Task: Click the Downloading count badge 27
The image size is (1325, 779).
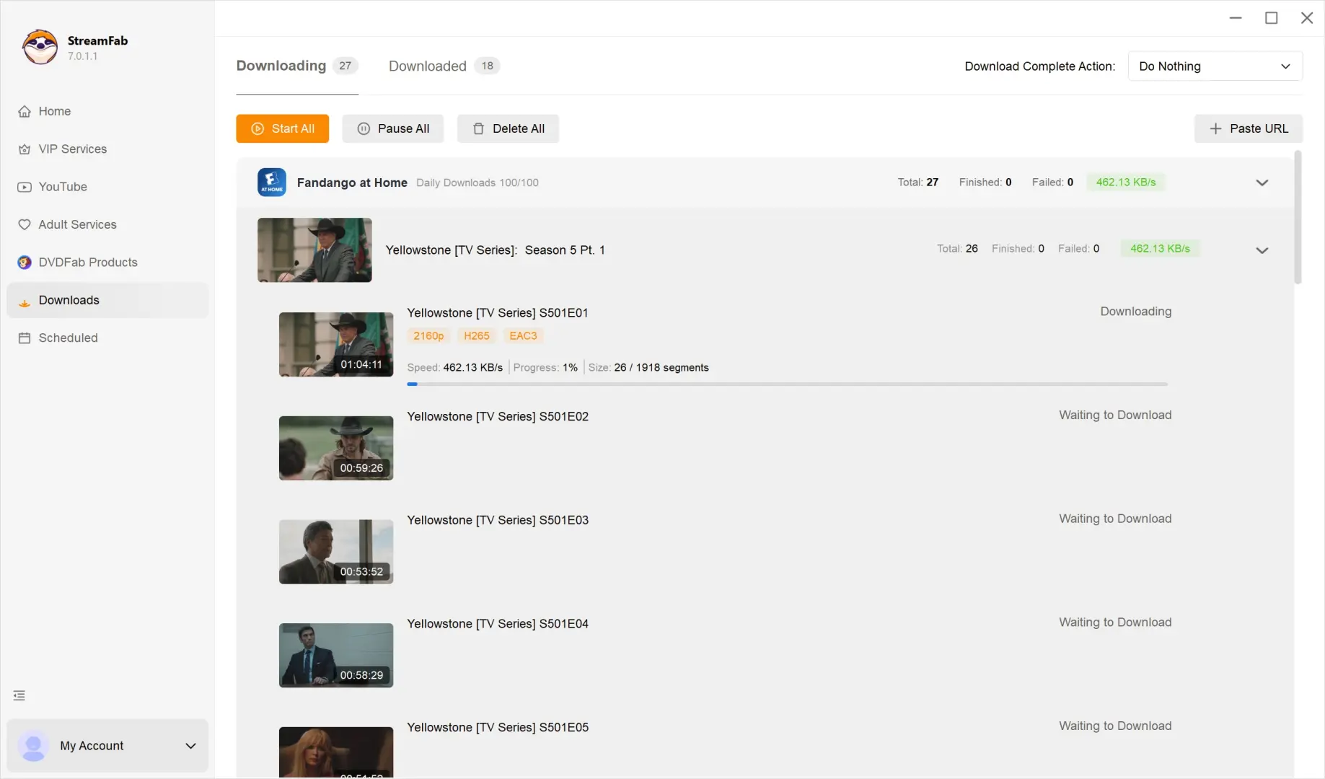Action: pos(345,66)
